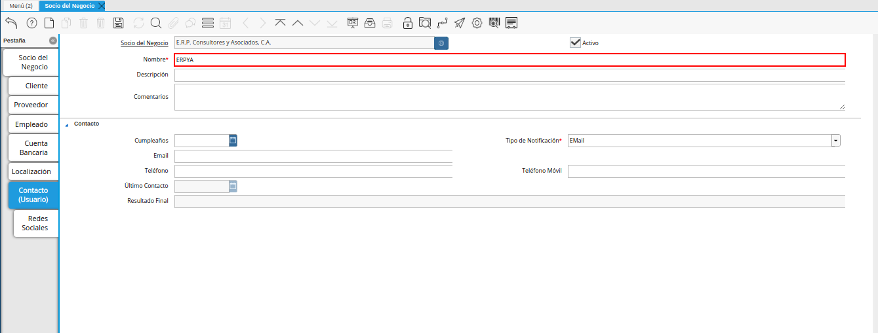This screenshot has height=333, width=878.
Task: Click the Resultado Final field
Action: 509,202
